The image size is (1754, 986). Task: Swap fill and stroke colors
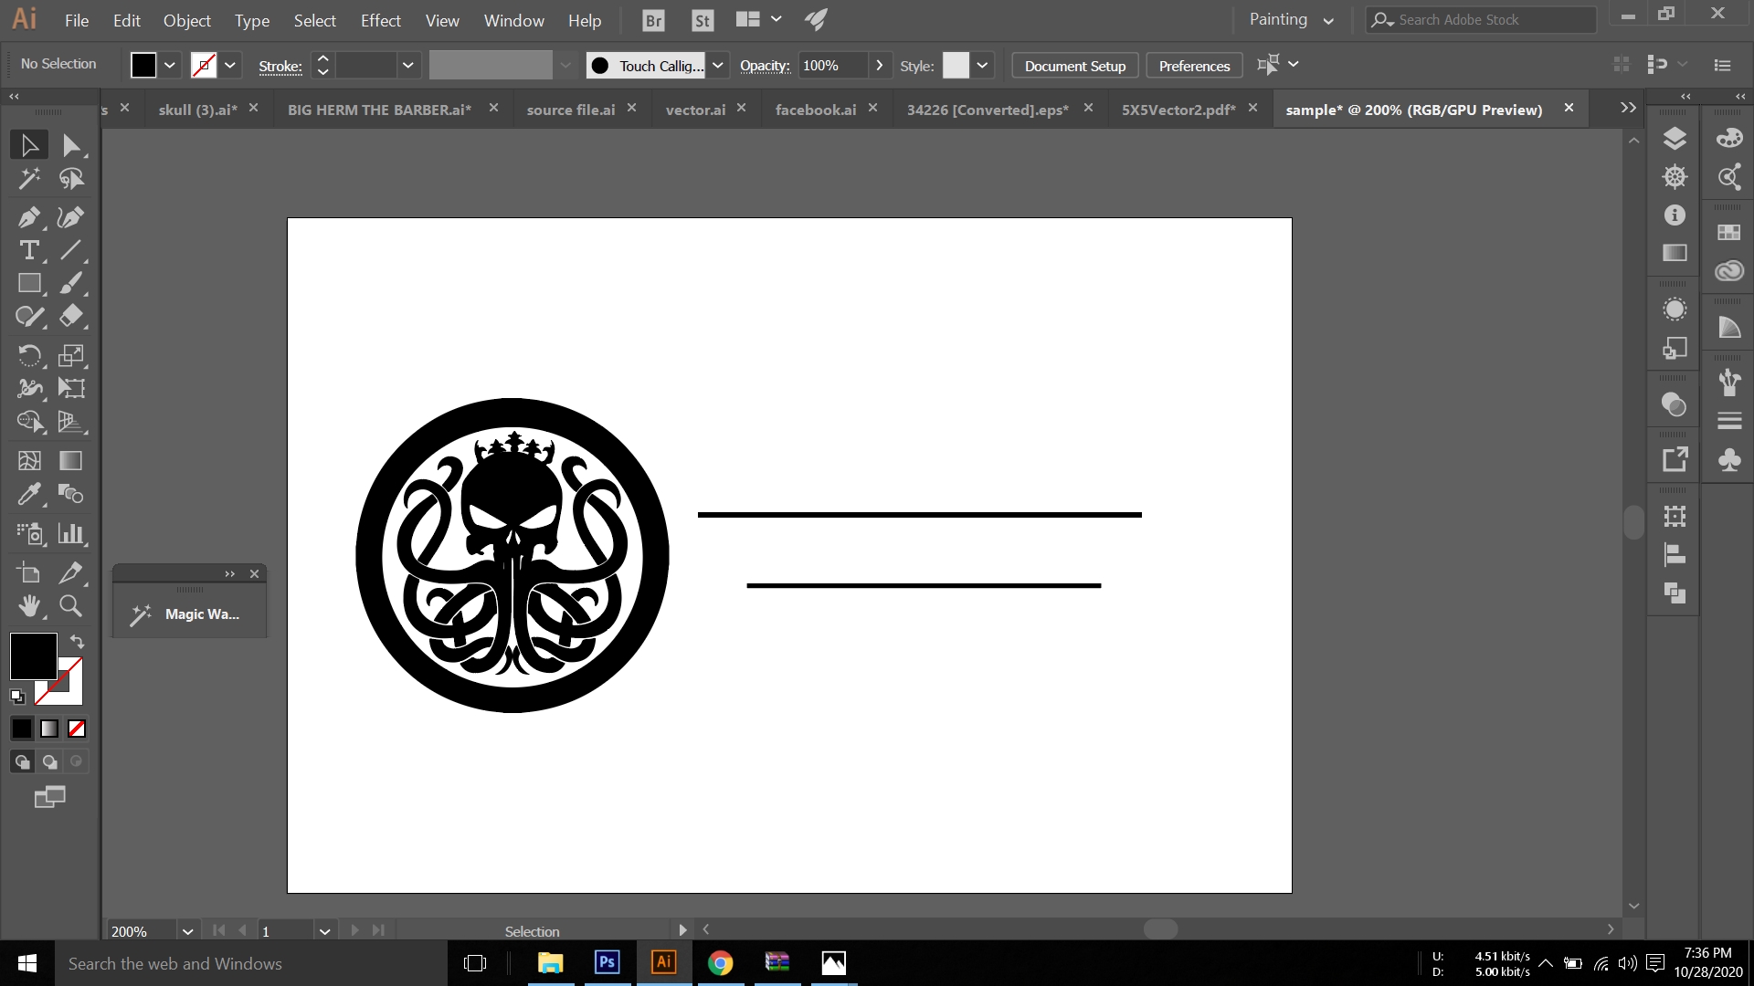pos(78,642)
